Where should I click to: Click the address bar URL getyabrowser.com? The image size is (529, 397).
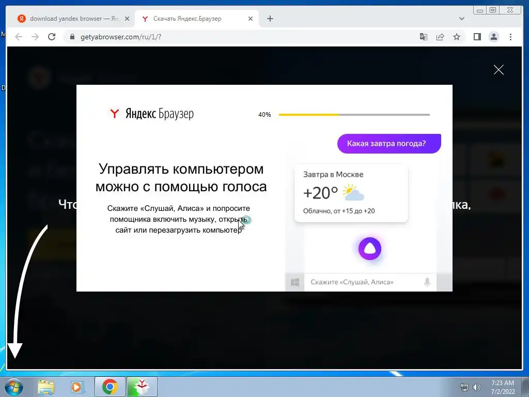coord(121,37)
